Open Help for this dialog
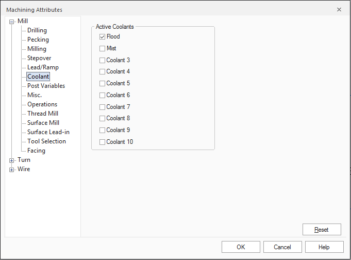 (324, 247)
